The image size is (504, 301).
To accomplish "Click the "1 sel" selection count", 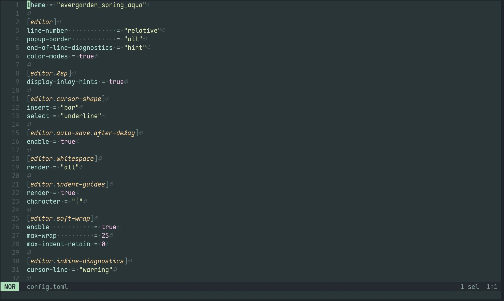I will pos(469,287).
